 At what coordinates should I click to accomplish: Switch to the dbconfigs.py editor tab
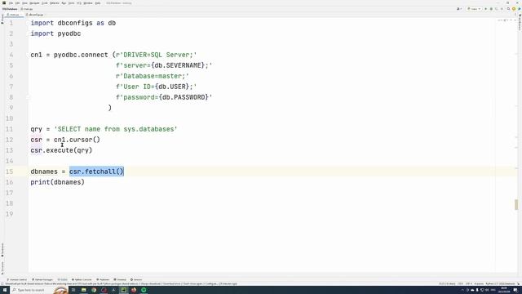click(34, 15)
